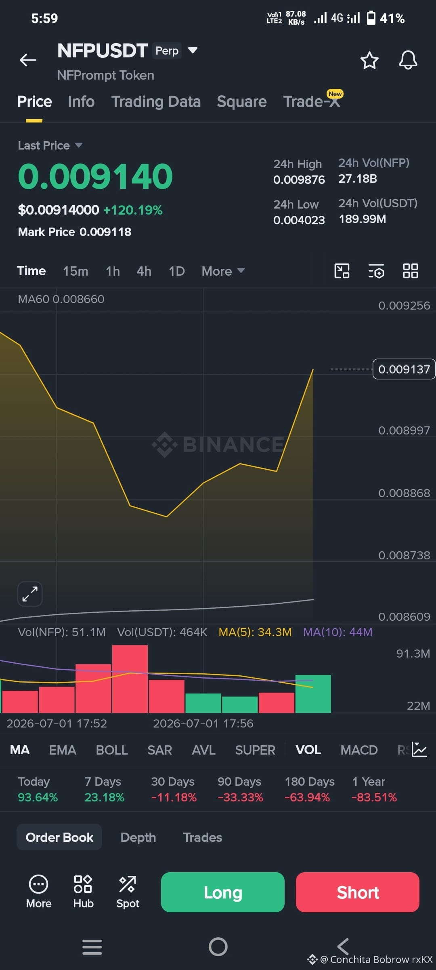This screenshot has width=436, height=970.
Task: Open the Hub icon in bottom bar
Action: coord(83,892)
